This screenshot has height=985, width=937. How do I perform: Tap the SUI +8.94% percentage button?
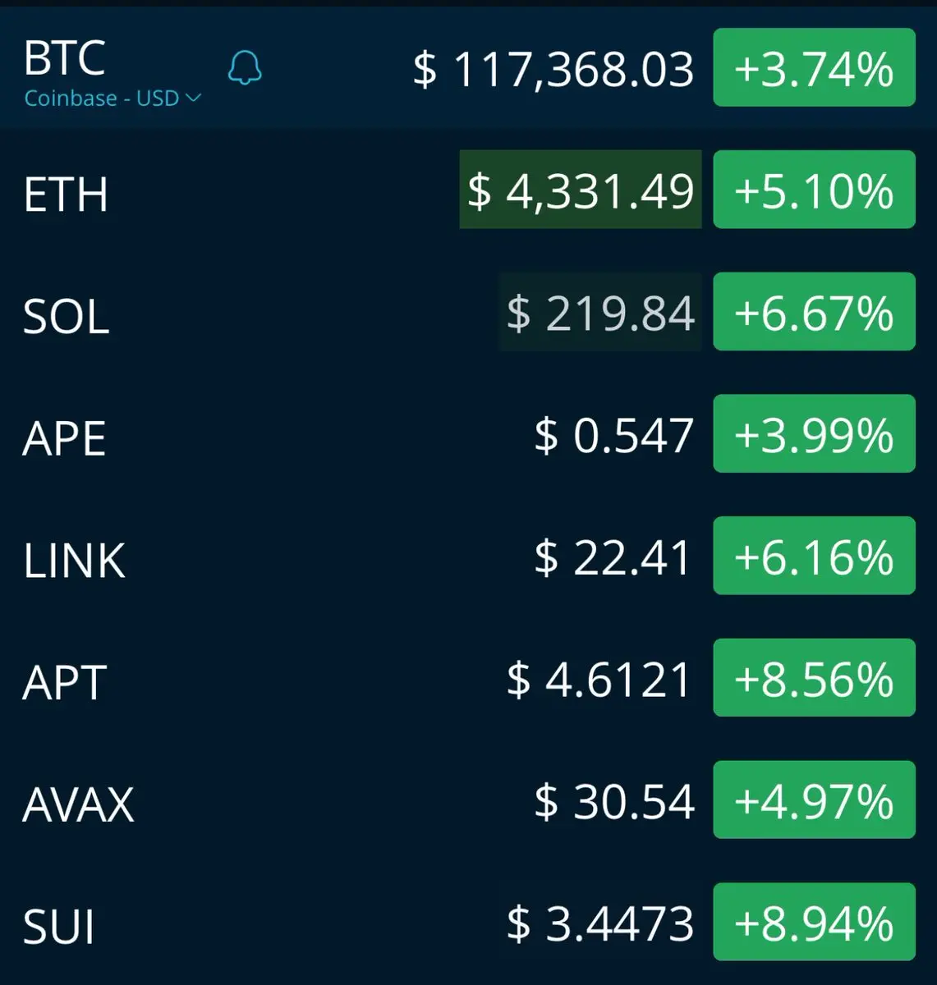point(814,923)
